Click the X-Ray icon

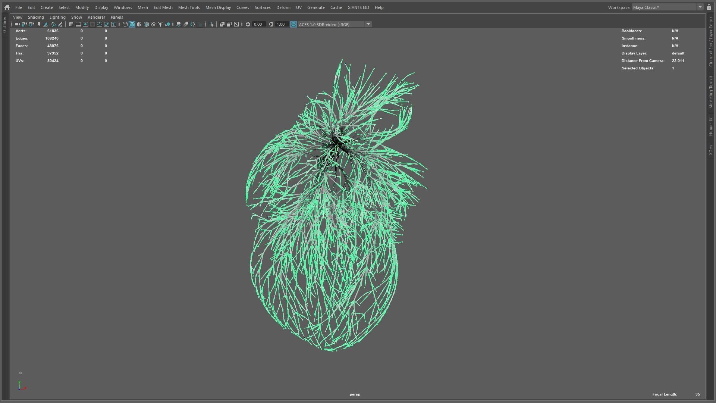[x=222, y=24]
